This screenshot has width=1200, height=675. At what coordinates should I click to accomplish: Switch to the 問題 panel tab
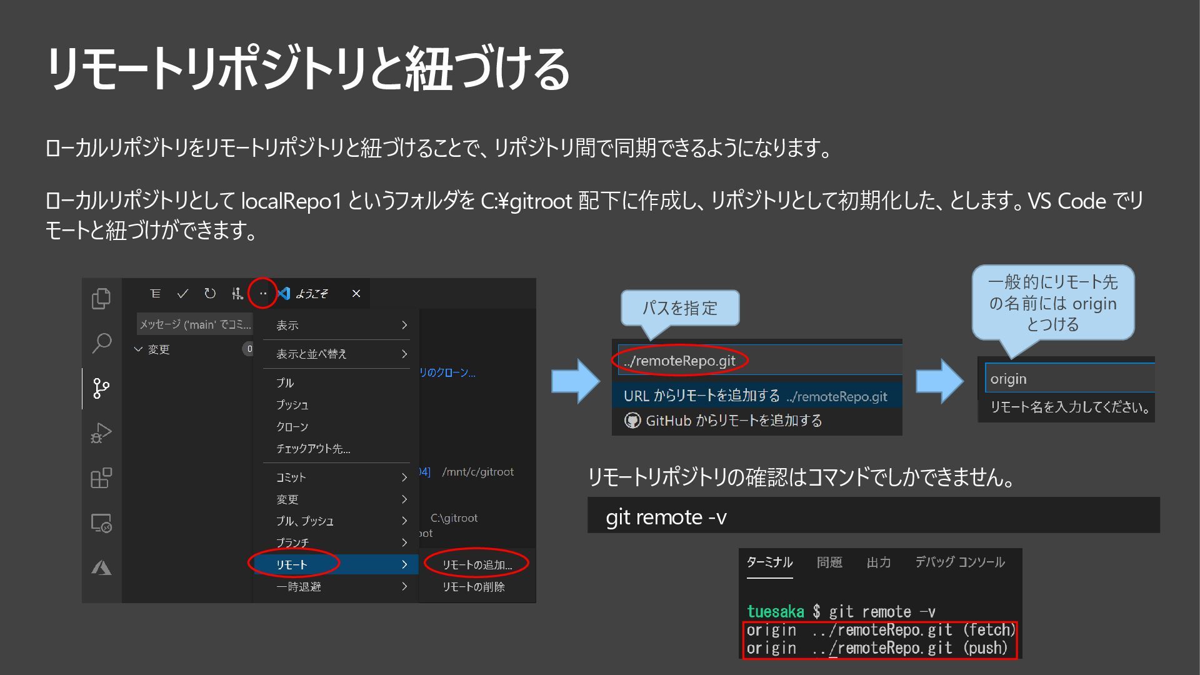829,562
